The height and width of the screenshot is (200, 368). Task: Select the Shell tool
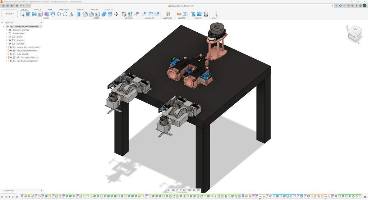pyautogui.click(x=98, y=14)
